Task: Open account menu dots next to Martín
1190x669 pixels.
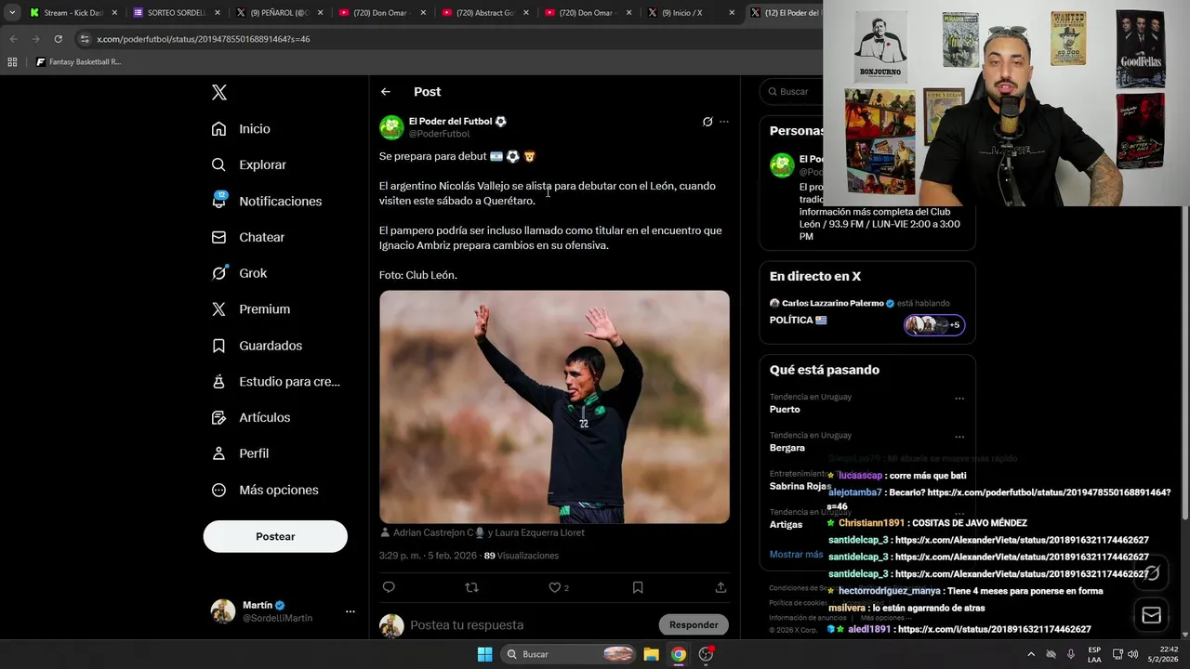Action: coord(350,611)
